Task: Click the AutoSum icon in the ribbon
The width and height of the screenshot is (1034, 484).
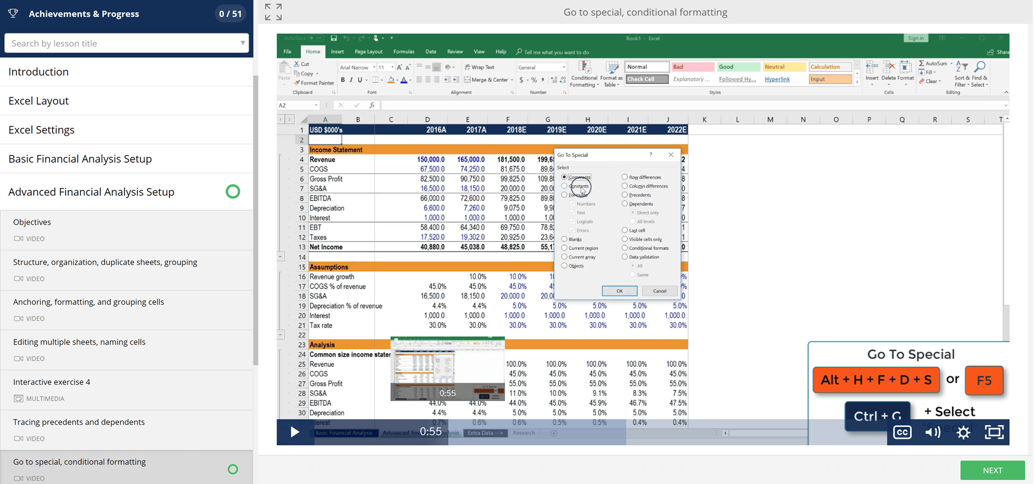Action: click(x=921, y=64)
